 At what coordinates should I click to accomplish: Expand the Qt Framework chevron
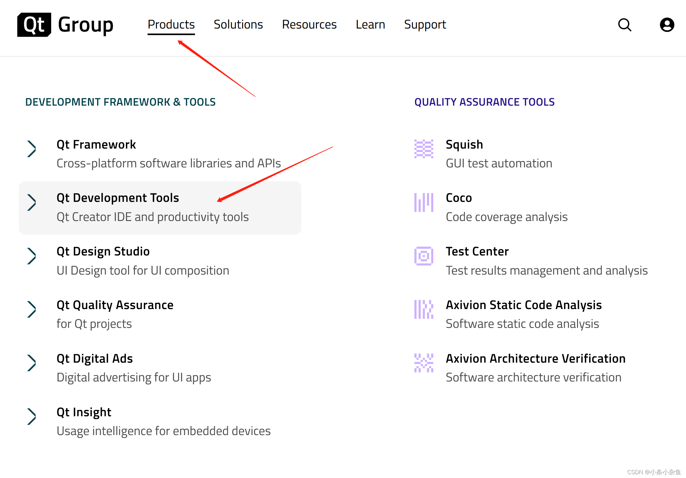point(31,149)
